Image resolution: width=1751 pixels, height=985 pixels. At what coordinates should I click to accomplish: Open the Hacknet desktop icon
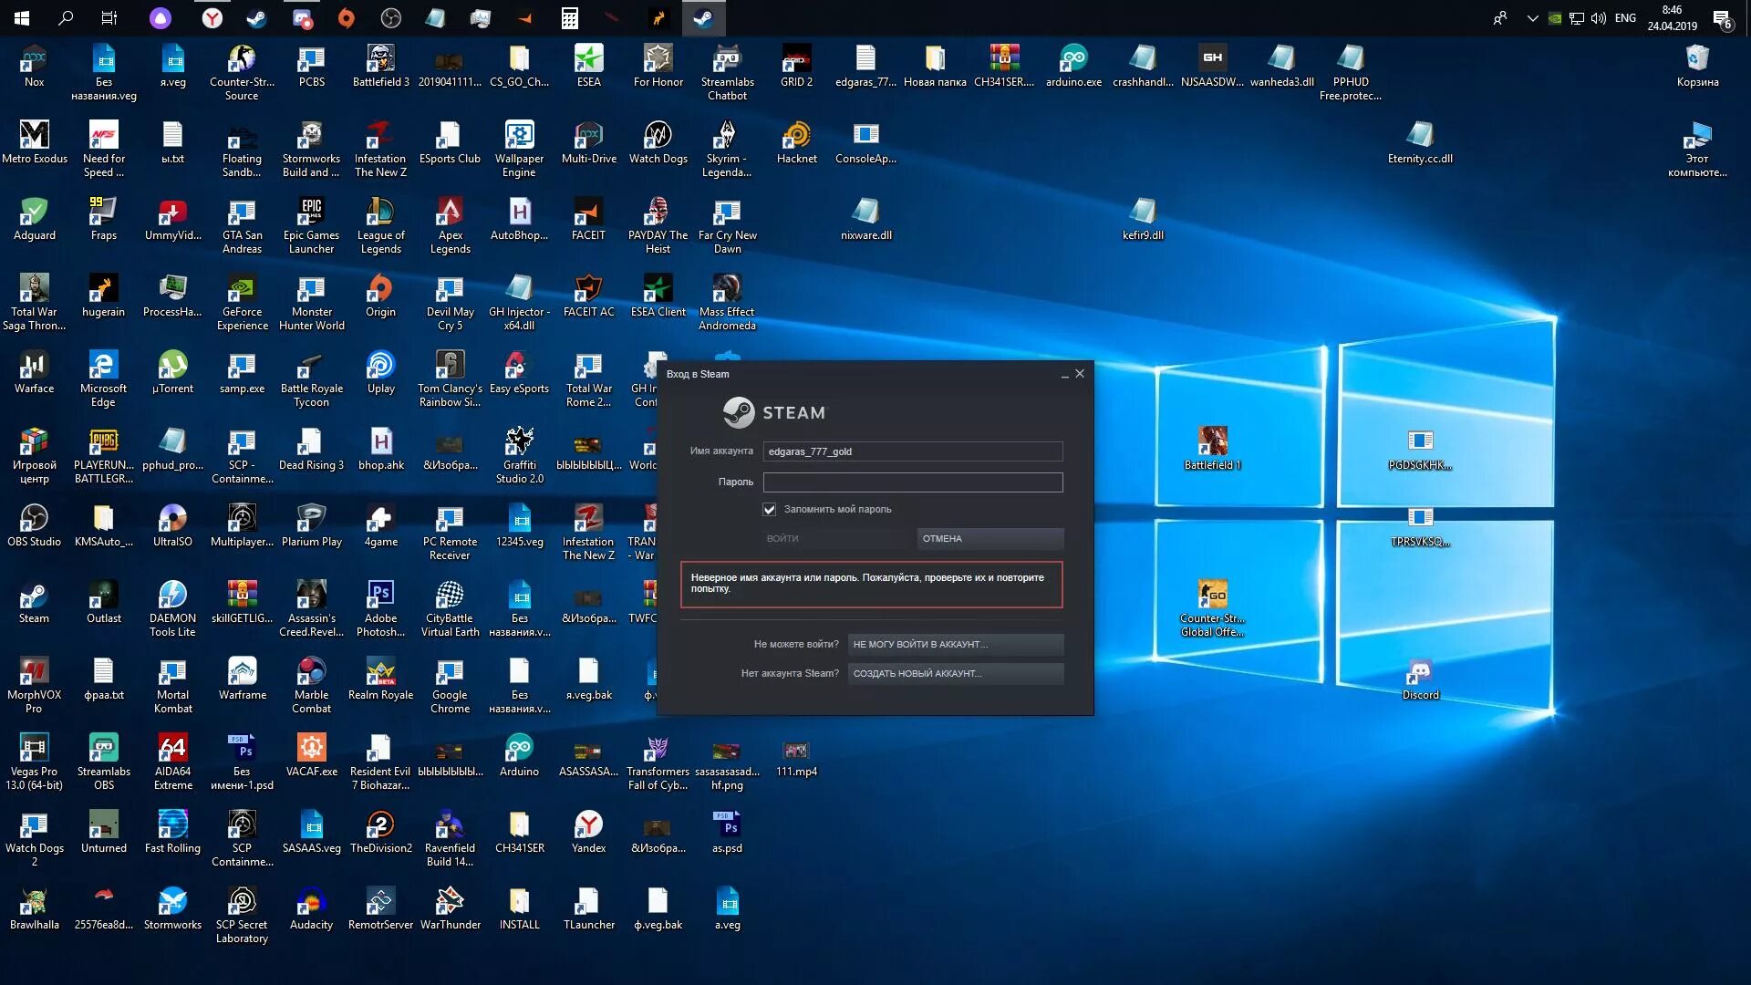pyautogui.click(x=796, y=142)
